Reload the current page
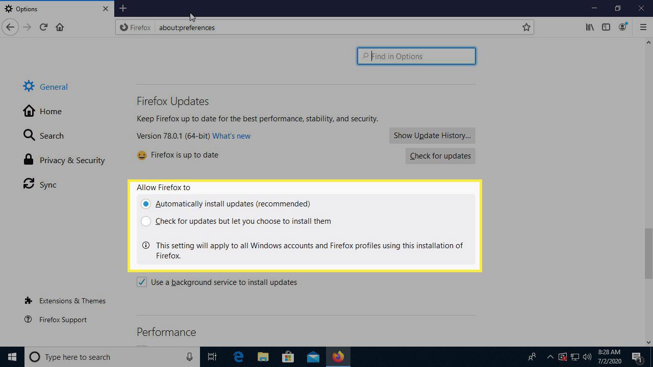653x367 pixels. (43, 27)
